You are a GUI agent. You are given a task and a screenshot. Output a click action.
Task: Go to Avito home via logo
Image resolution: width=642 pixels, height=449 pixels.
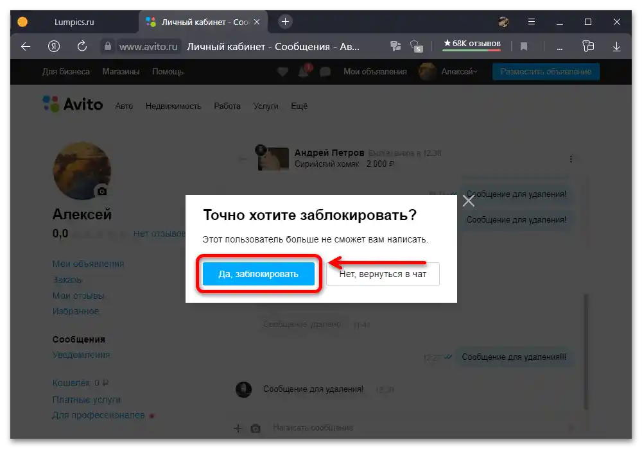tap(73, 105)
